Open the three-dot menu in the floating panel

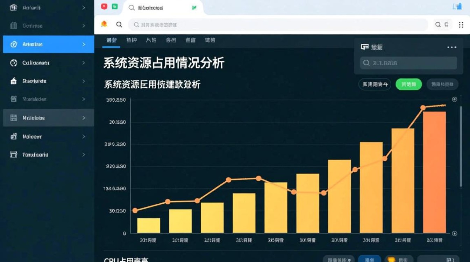click(452, 47)
